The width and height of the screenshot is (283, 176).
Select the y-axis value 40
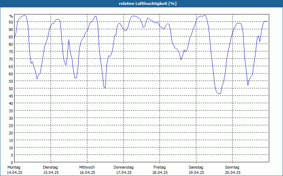point(11,103)
